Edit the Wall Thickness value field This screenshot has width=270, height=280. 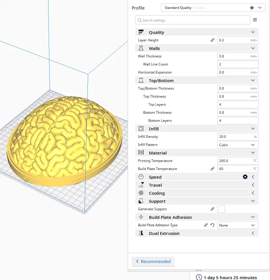click(x=238, y=56)
